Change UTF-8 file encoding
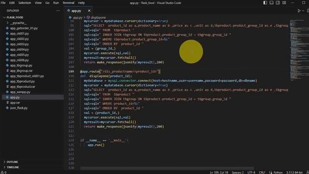Screen dimensions: 309x174 251,172
